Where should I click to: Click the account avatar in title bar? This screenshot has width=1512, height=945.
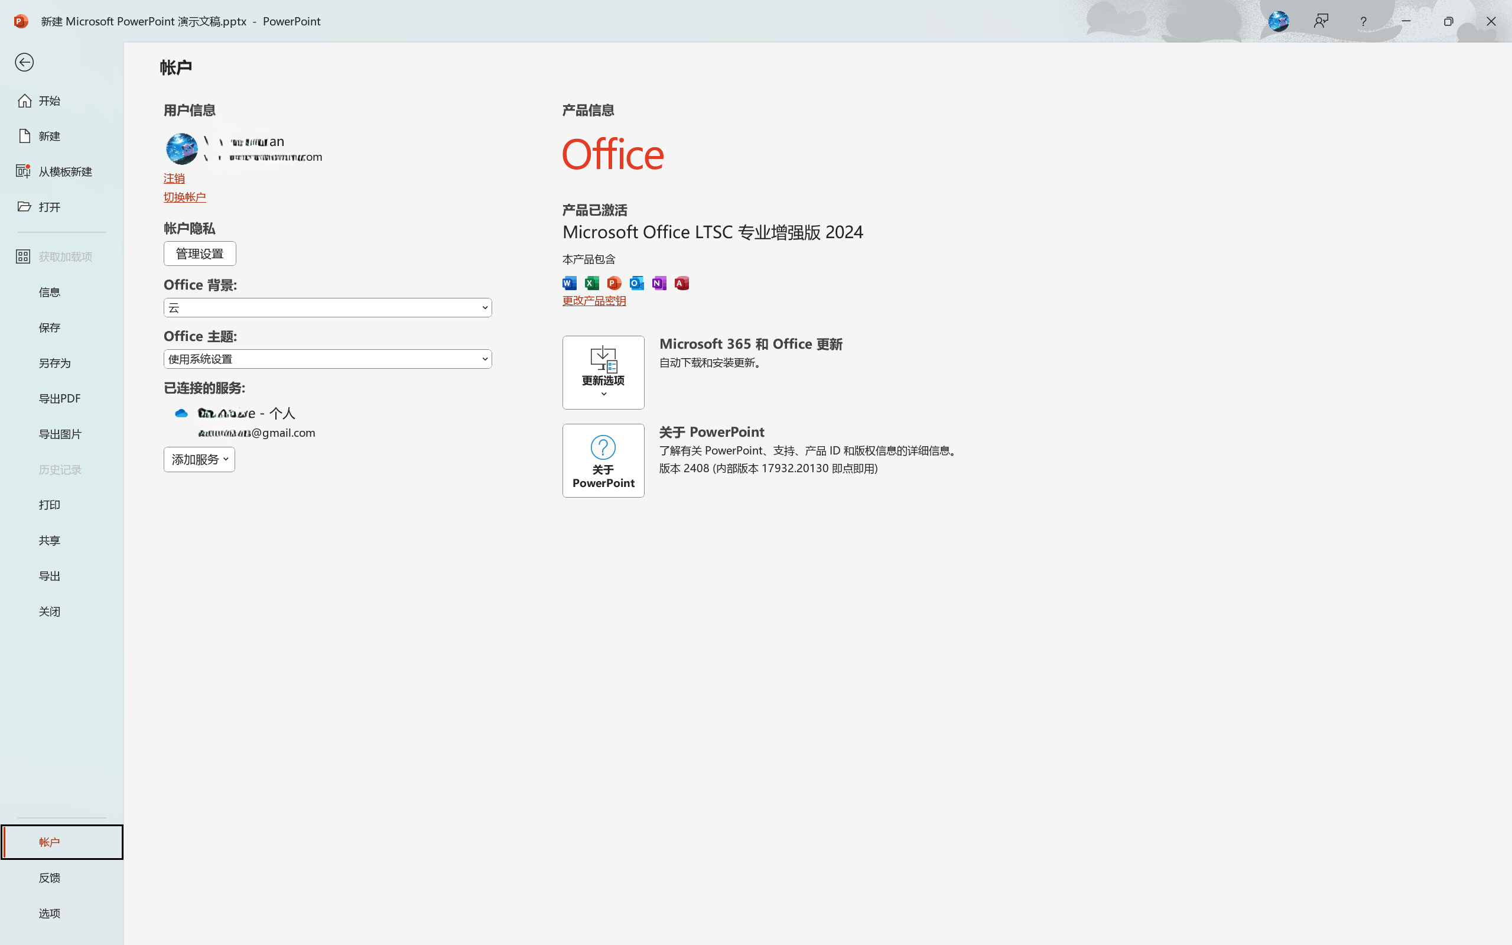tap(1279, 21)
